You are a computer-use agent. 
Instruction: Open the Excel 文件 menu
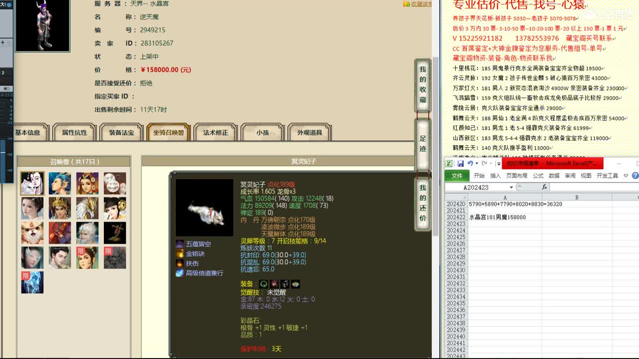(x=457, y=176)
